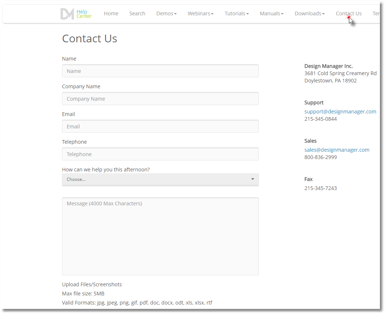385x314 pixels.
Task: Expand the Downloads dropdown menu
Action: tap(310, 13)
